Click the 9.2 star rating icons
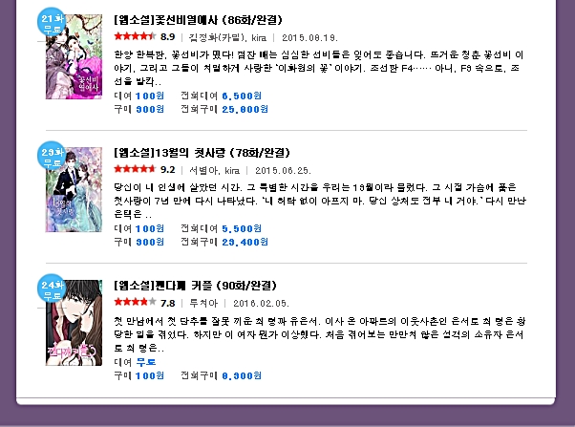This screenshot has height=427, width=575. point(135,169)
